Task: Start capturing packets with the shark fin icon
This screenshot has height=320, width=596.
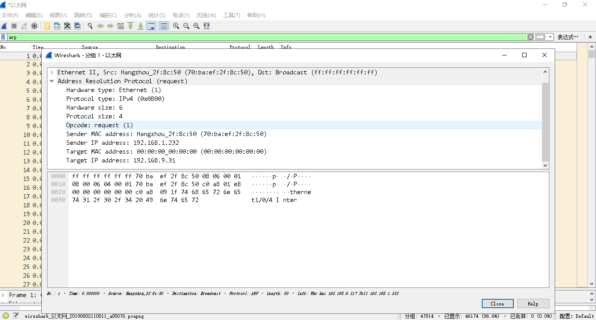Action: 4,26
